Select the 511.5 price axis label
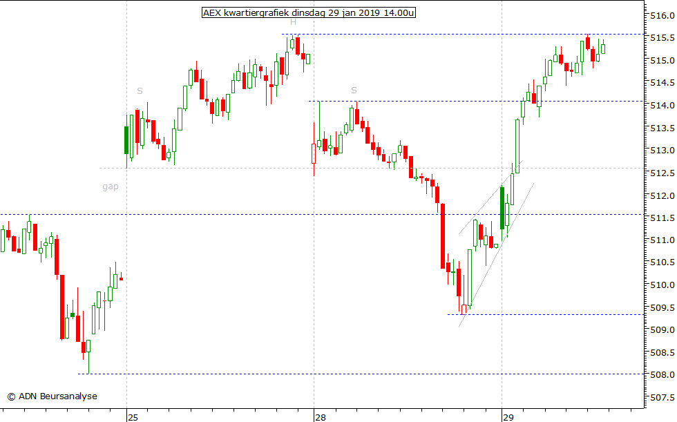The width and height of the screenshot is (677, 422). pos(662,218)
